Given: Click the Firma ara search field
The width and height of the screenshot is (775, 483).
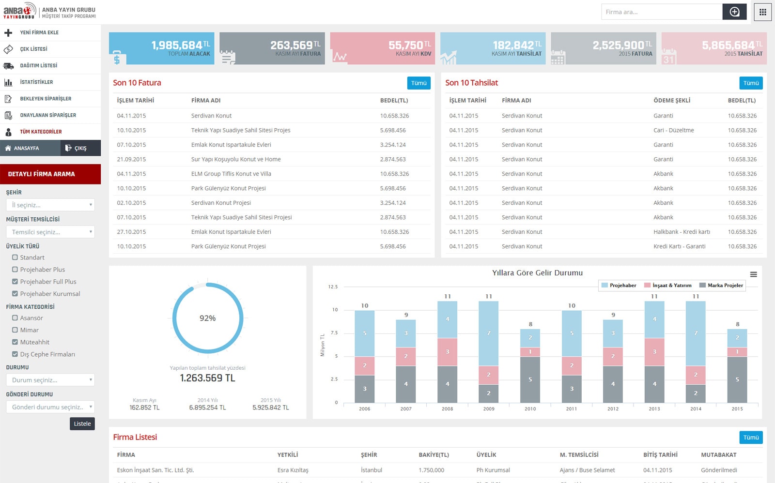Looking at the screenshot, I should (661, 12).
